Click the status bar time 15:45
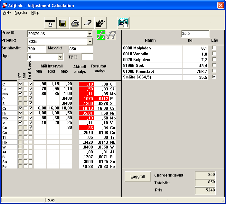The image size is (226, 204). pyautogui.click(x=50, y=200)
